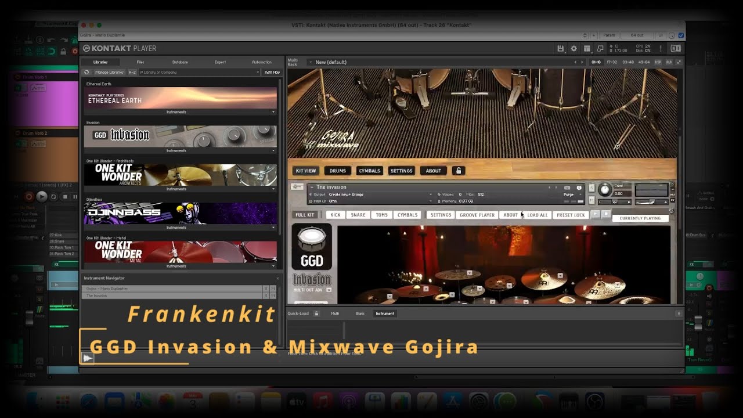Toggle KSP rack view button
743x418 pixels.
pos(658,62)
